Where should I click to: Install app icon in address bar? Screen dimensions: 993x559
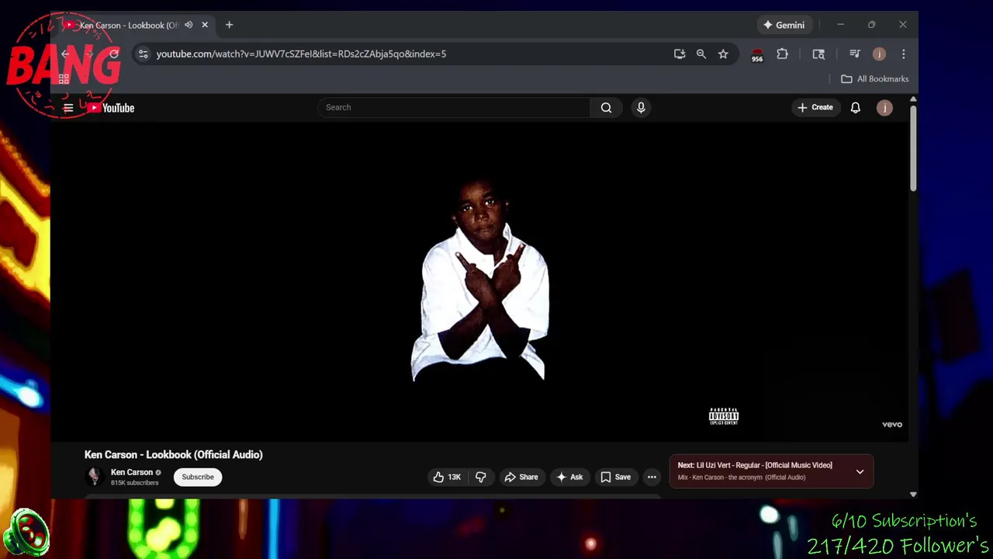(680, 54)
